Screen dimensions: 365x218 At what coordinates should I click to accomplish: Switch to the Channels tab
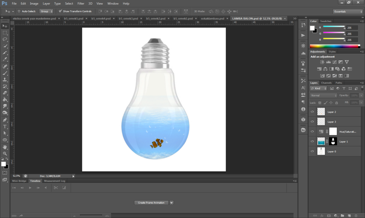pos(326,83)
